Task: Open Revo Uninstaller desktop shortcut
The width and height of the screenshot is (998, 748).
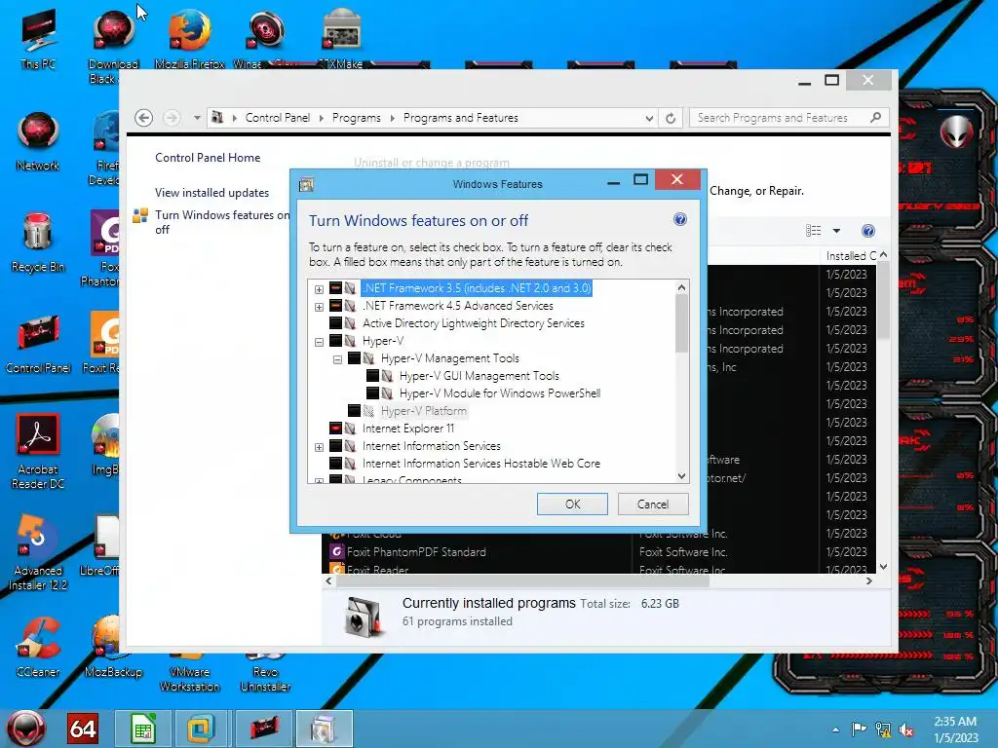Action: [265, 673]
